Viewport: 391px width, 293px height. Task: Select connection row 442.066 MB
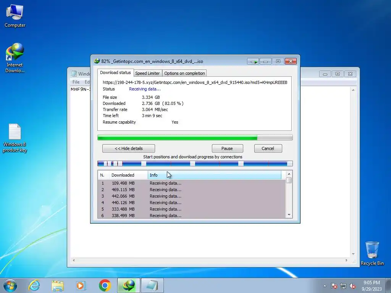click(x=192, y=196)
